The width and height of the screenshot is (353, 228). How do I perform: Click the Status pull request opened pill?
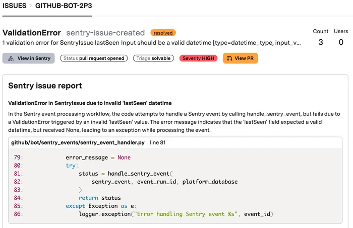click(x=93, y=58)
